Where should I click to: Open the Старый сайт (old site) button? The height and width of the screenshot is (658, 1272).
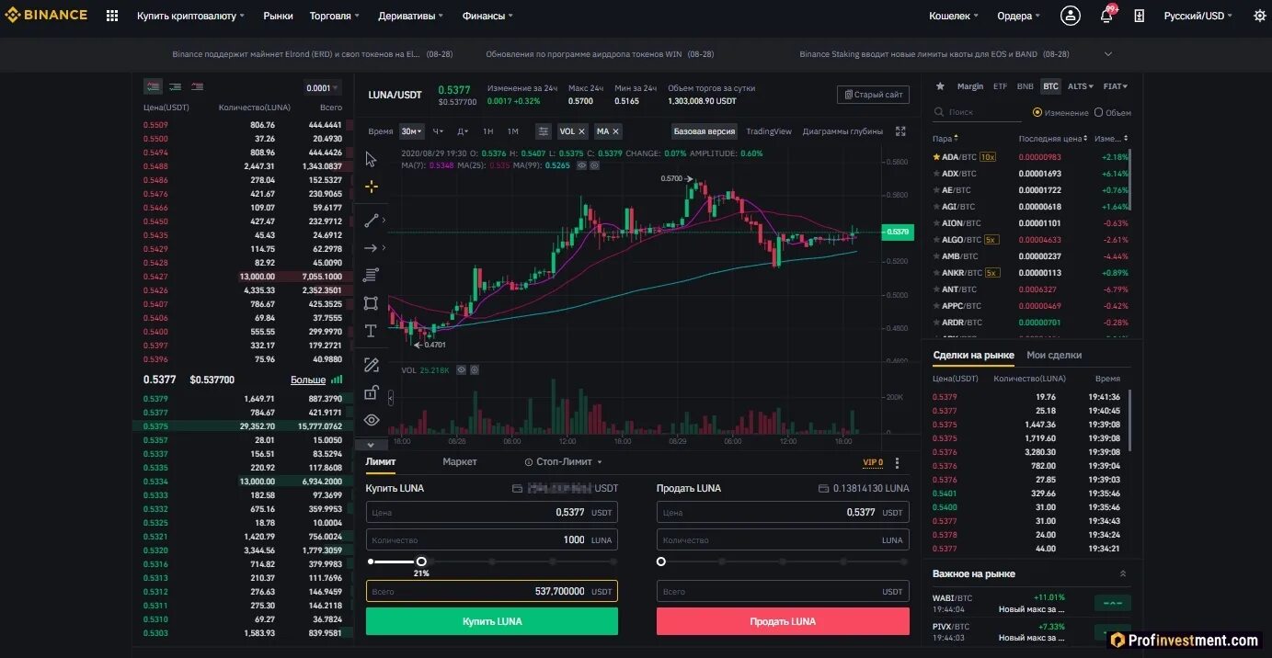pos(873,95)
